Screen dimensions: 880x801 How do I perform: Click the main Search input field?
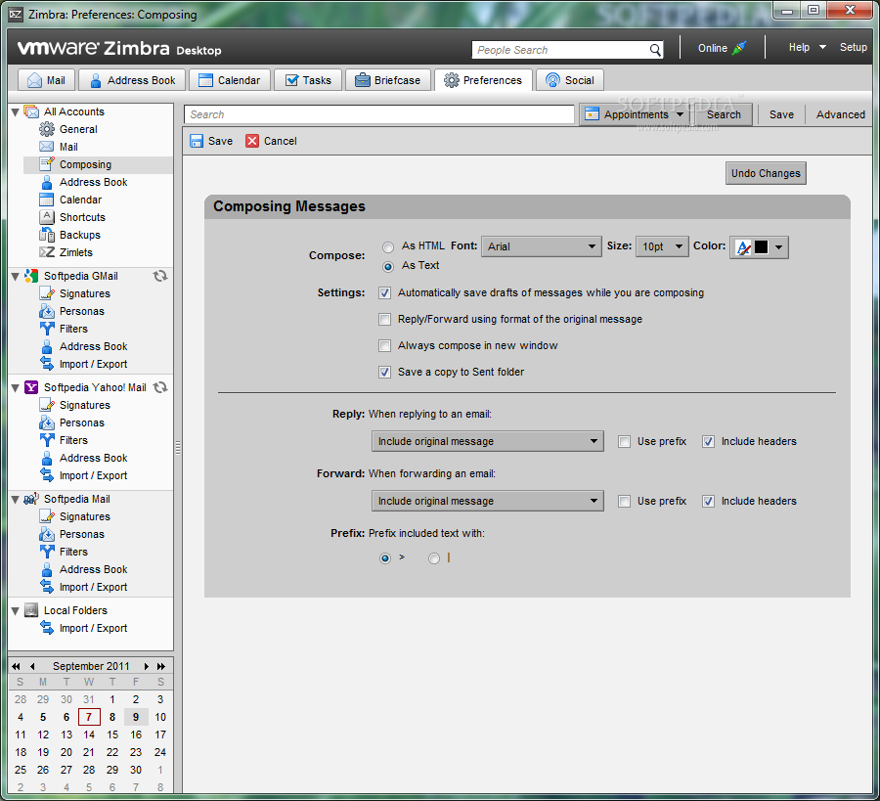tap(378, 114)
